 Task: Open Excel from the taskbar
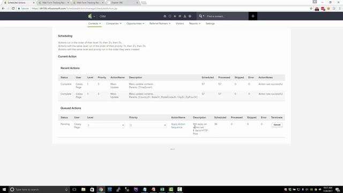(162, 189)
